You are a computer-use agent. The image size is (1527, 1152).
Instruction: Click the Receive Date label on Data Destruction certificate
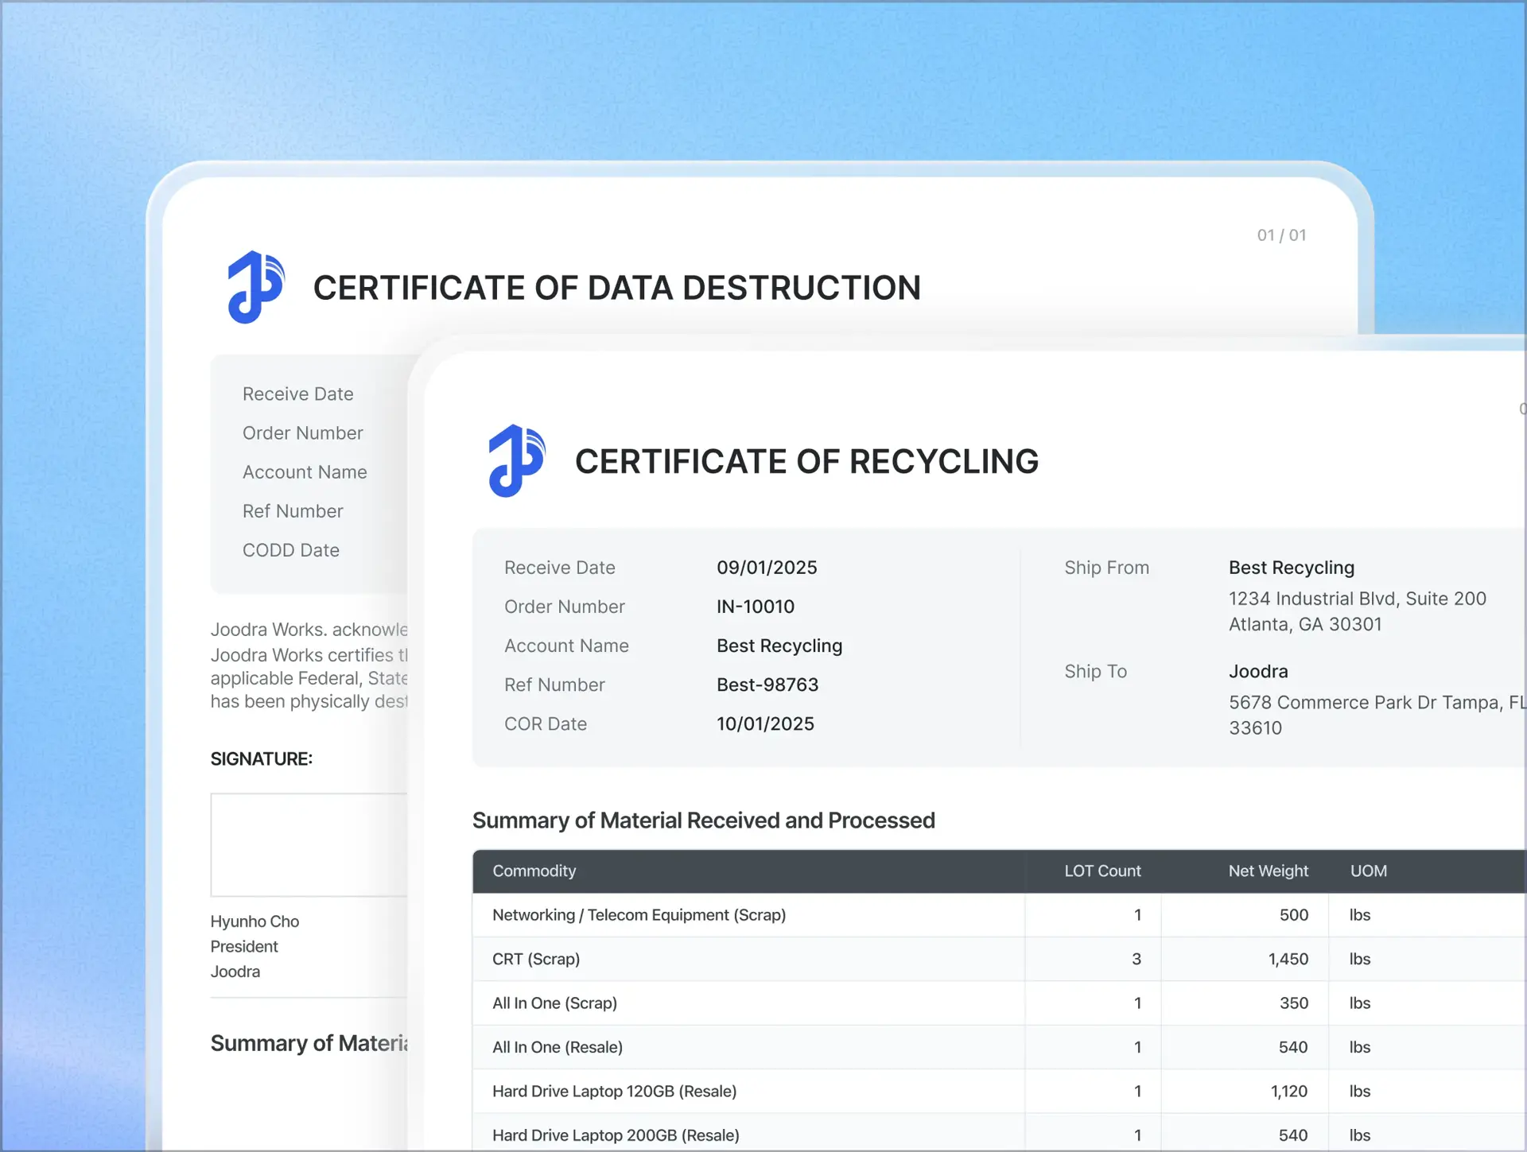[x=297, y=394]
